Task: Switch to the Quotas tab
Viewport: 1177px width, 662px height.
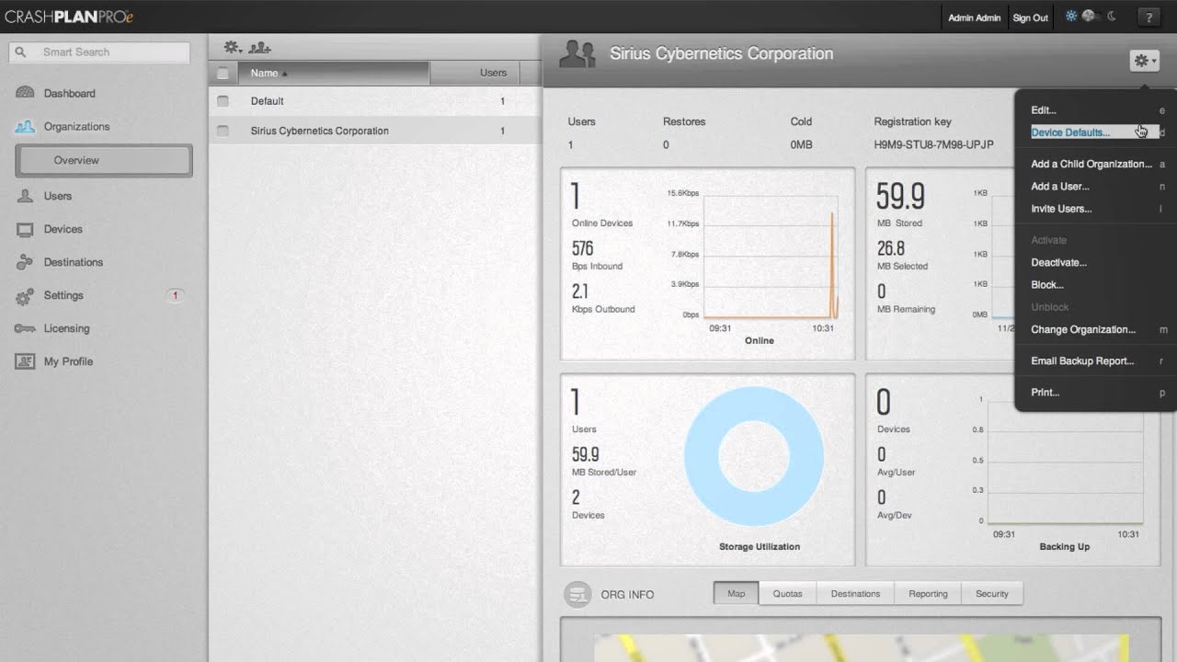Action: [787, 594]
